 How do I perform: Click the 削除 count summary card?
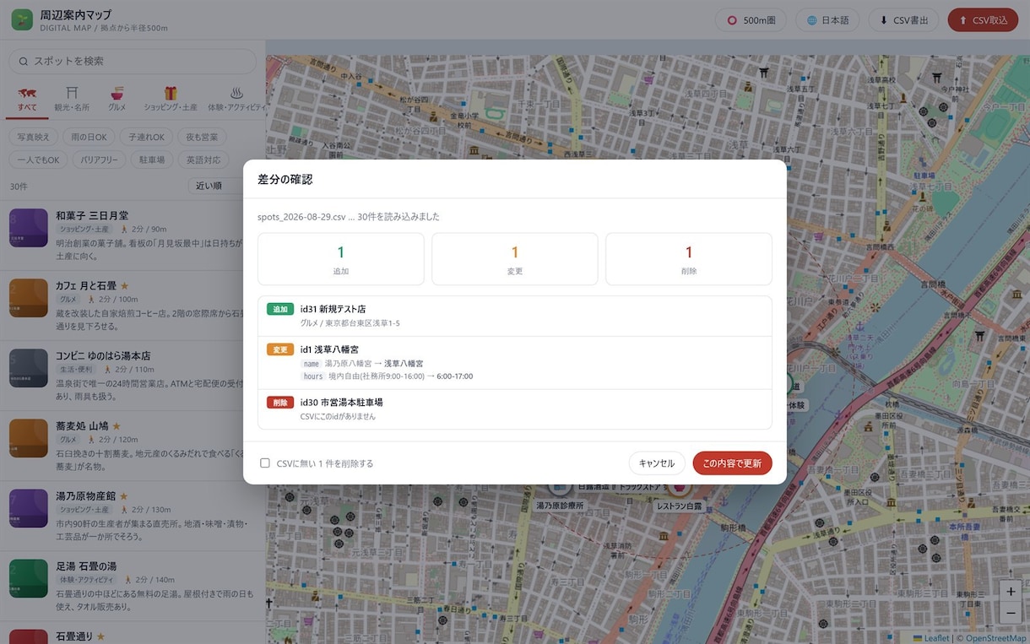689,259
